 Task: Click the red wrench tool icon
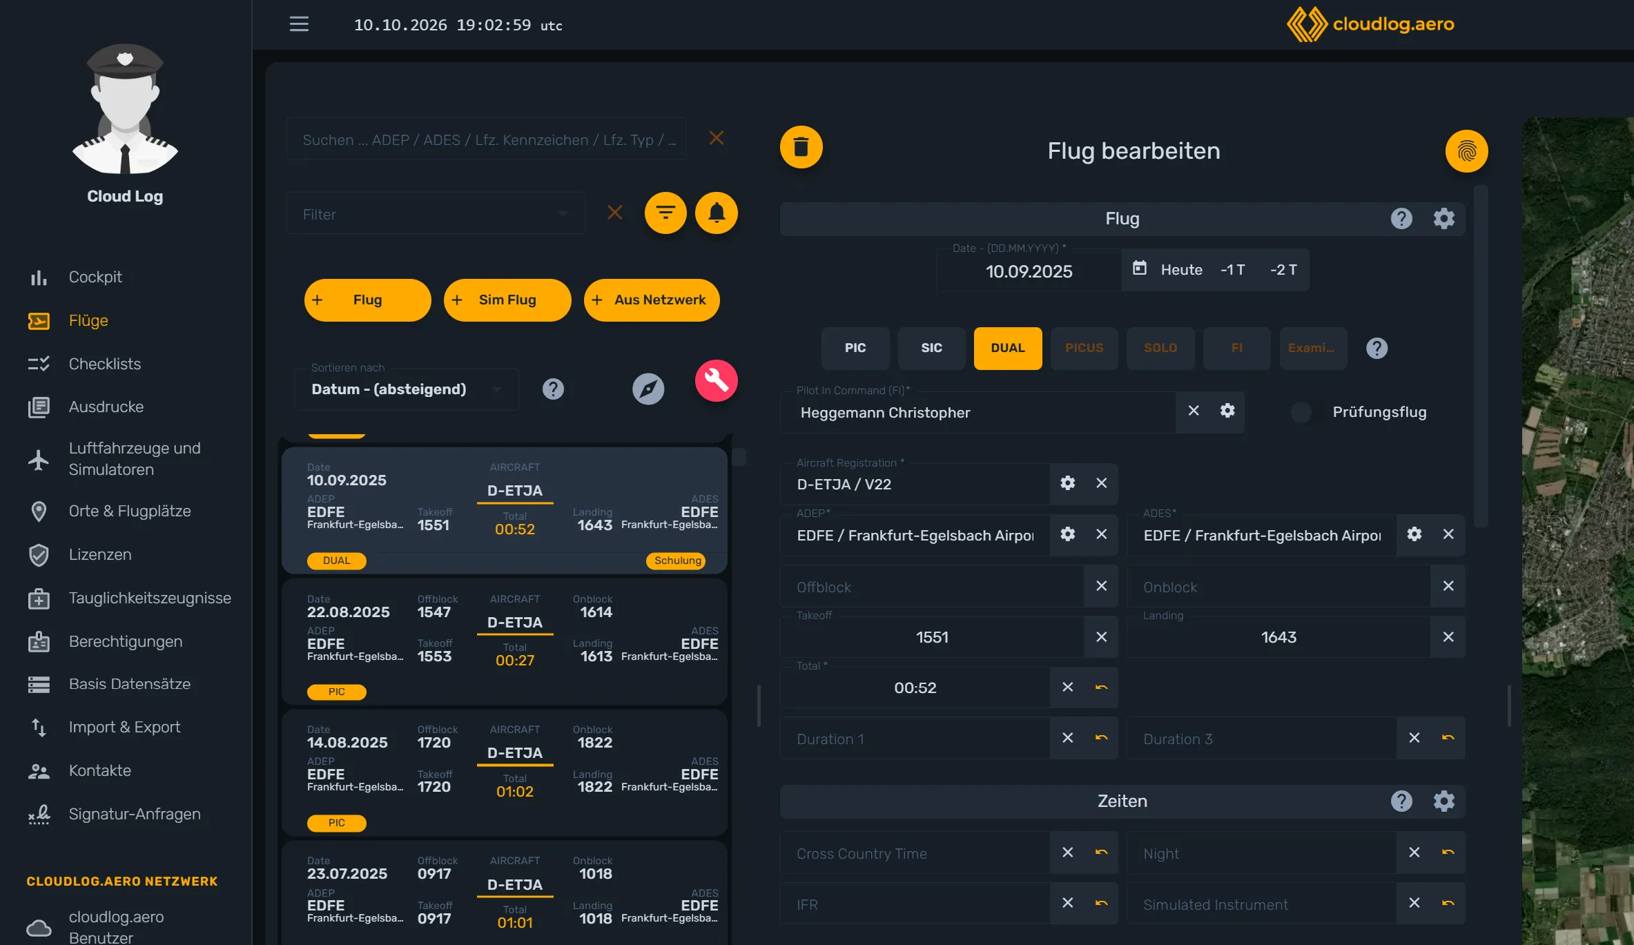(x=717, y=380)
